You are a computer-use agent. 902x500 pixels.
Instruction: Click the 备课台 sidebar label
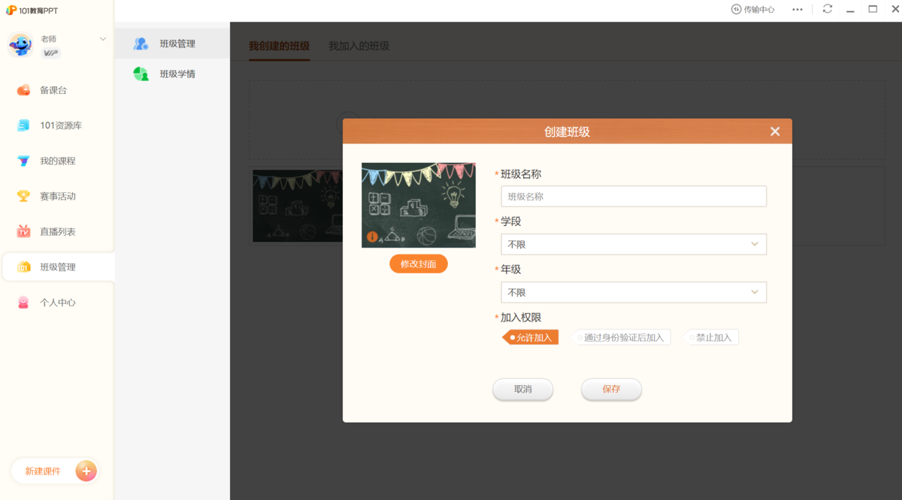click(53, 90)
